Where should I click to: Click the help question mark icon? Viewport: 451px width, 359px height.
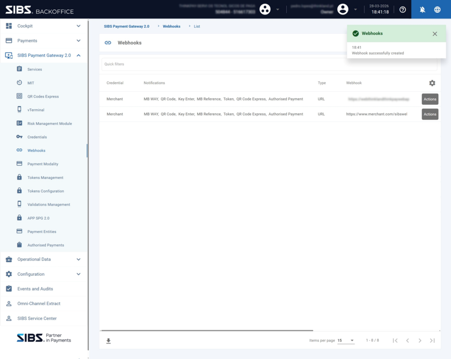click(403, 9)
